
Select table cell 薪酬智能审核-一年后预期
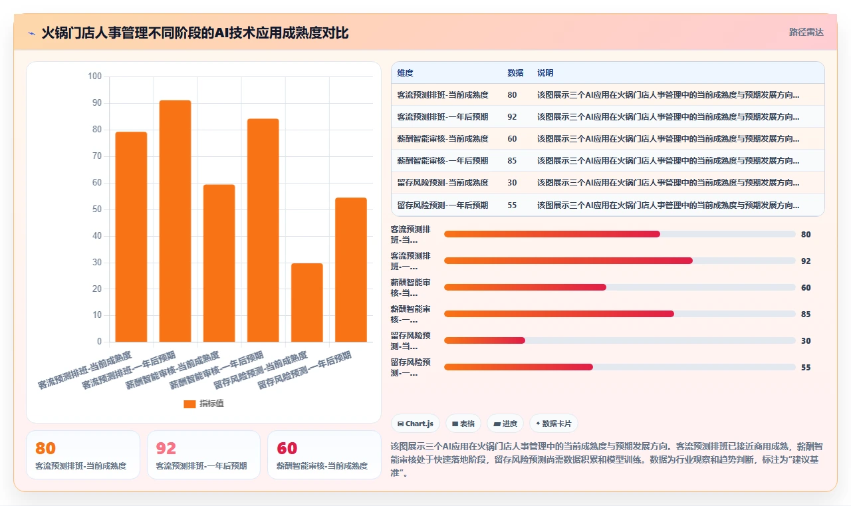point(443,161)
